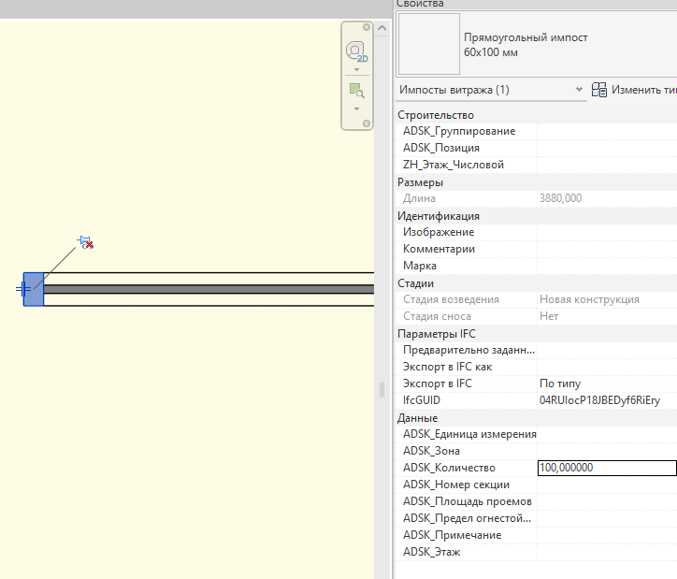Open navigation bar customize menu at bottom
The width and height of the screenshot is (677, 579).
pyautogui.click(x=367, y=123)
